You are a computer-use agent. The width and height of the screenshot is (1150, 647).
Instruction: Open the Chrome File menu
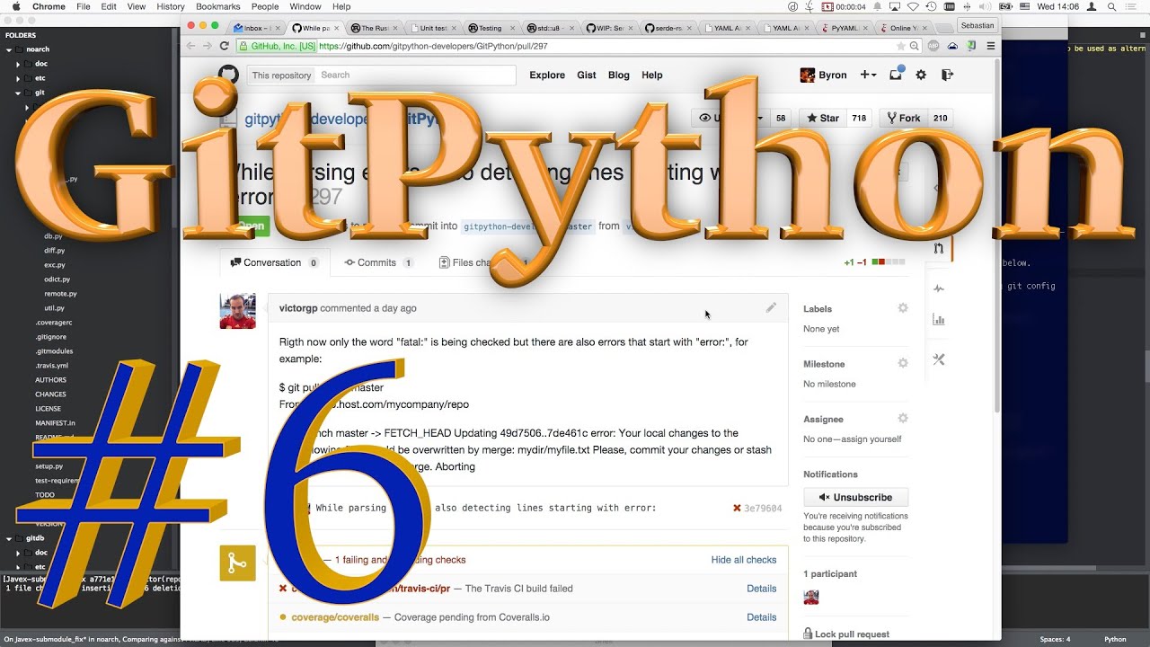click(84, 6)
